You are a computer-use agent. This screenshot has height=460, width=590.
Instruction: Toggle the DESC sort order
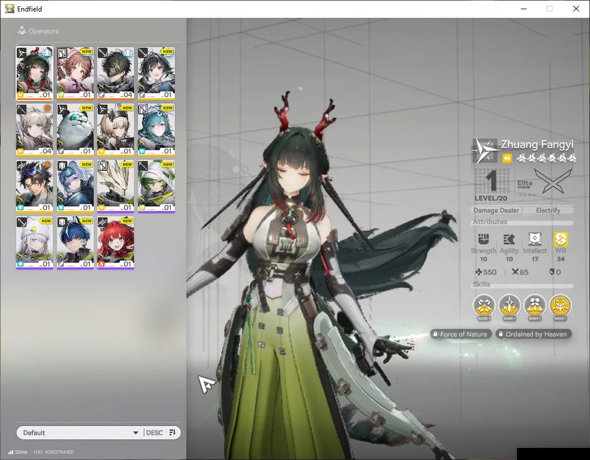154,432
